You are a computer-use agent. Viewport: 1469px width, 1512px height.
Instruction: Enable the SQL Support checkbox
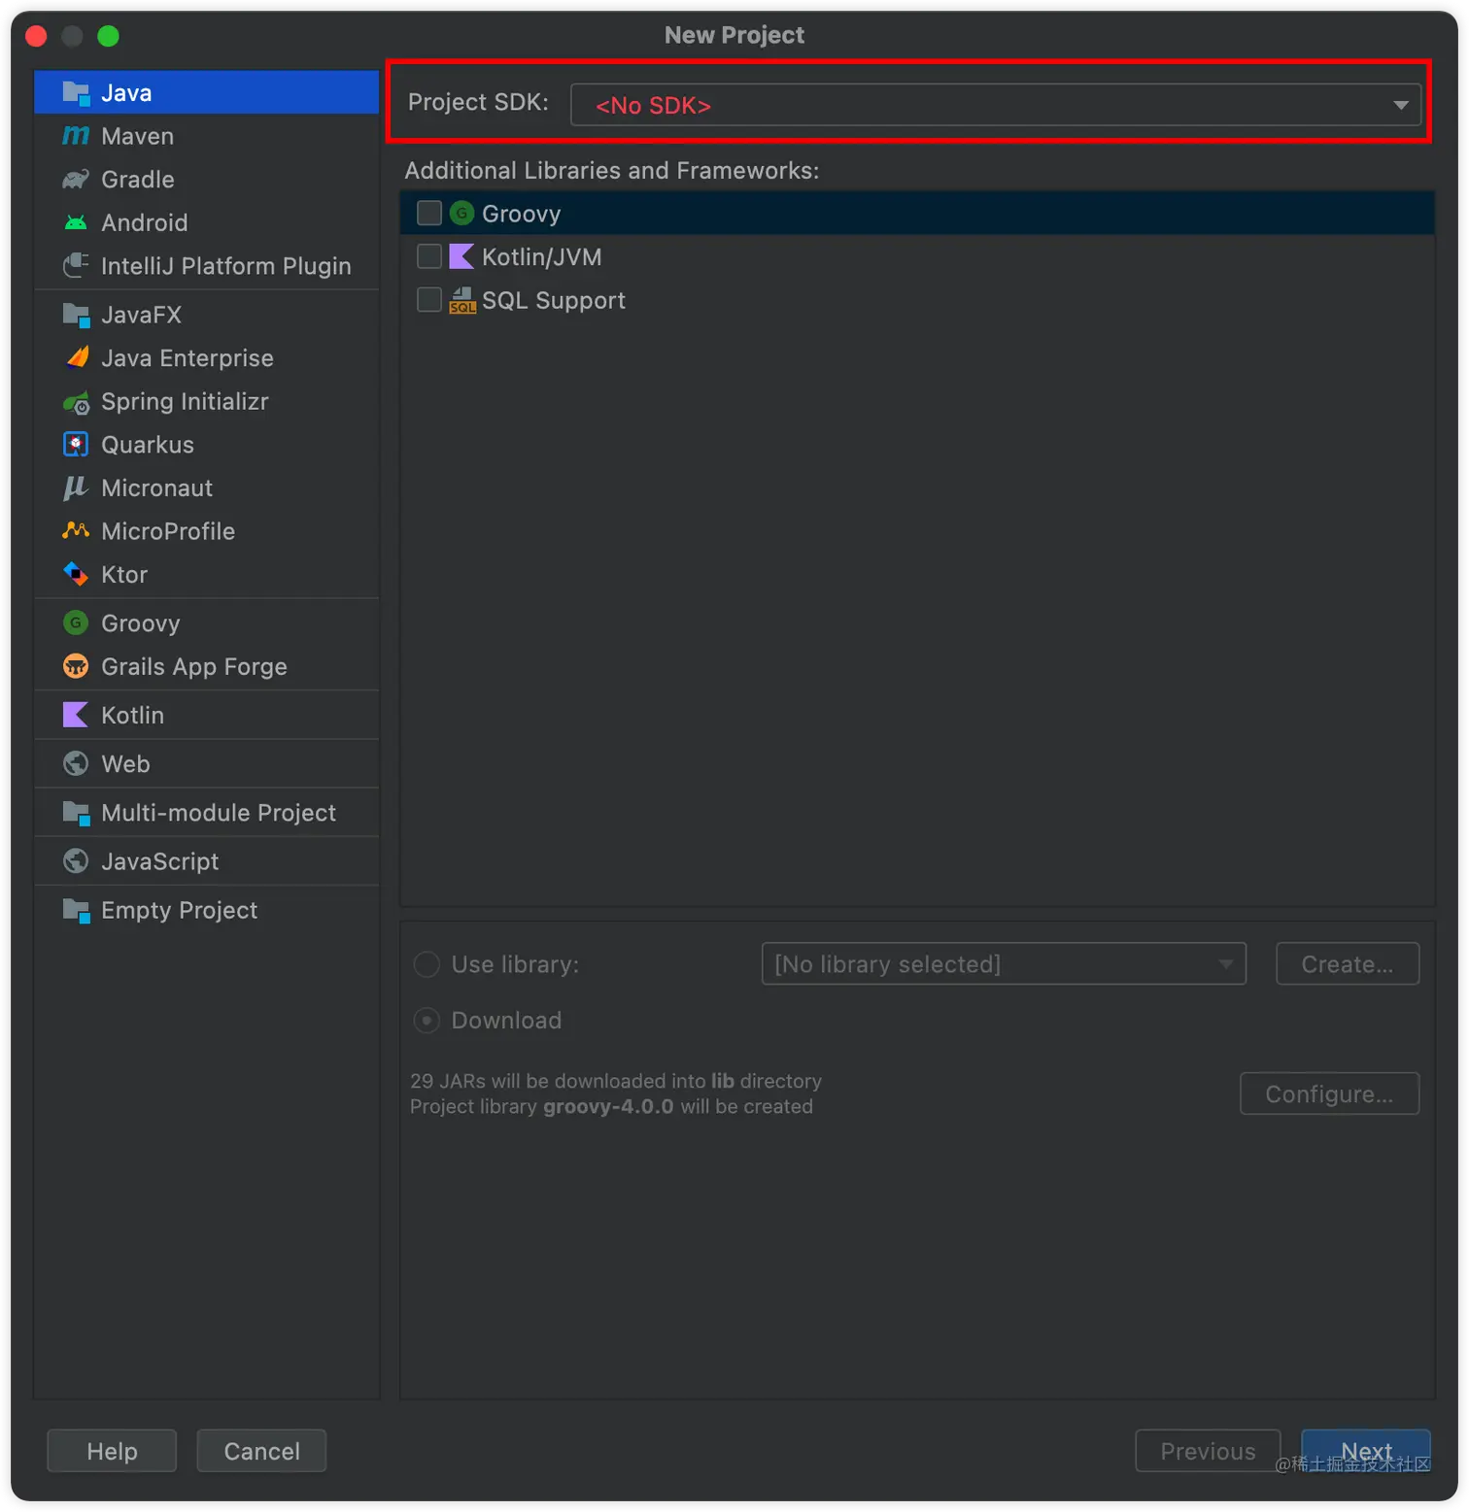[429, 300]
